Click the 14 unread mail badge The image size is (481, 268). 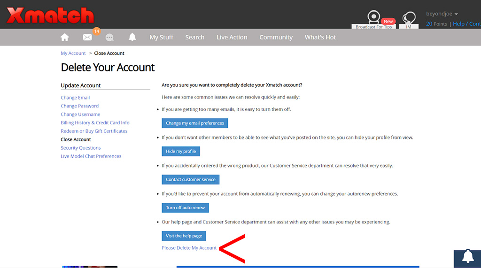click(x=96, y=31)
